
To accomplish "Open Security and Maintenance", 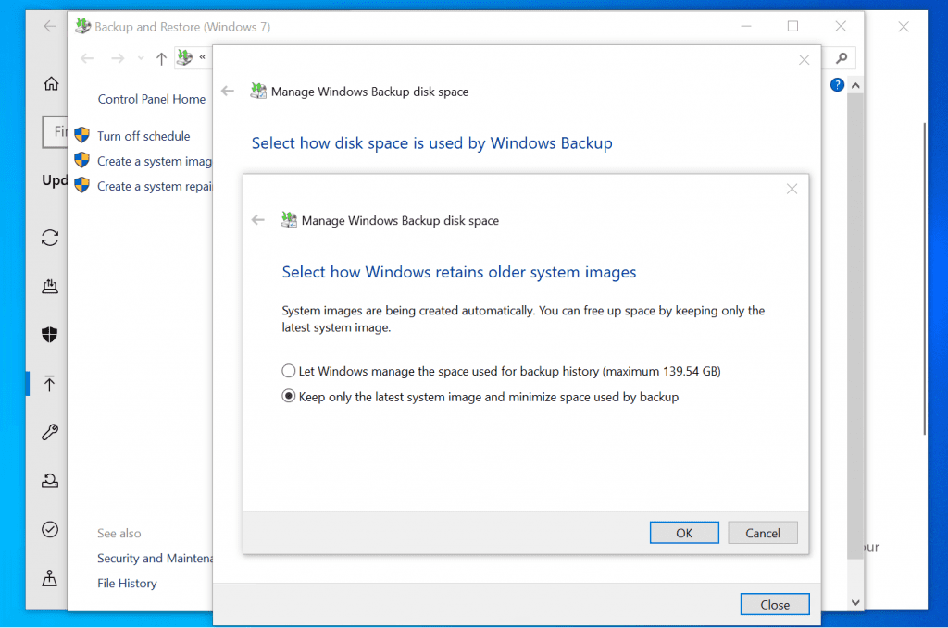I will point(156,558).
